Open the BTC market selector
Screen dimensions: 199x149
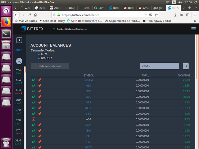[19, 50]
